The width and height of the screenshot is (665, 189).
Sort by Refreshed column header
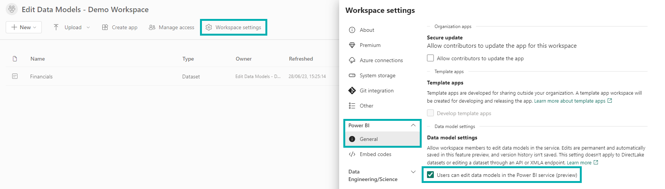301,59
